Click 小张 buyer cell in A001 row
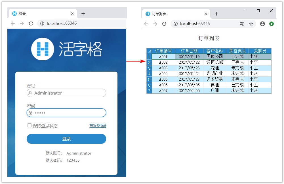284x184 pixels. (260, 57)
